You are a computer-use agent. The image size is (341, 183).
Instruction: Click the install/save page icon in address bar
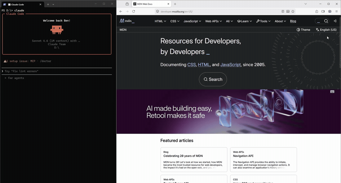(x=288, y=11)
